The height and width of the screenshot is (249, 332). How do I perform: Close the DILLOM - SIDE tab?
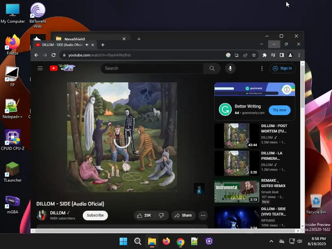click(92, 45)
